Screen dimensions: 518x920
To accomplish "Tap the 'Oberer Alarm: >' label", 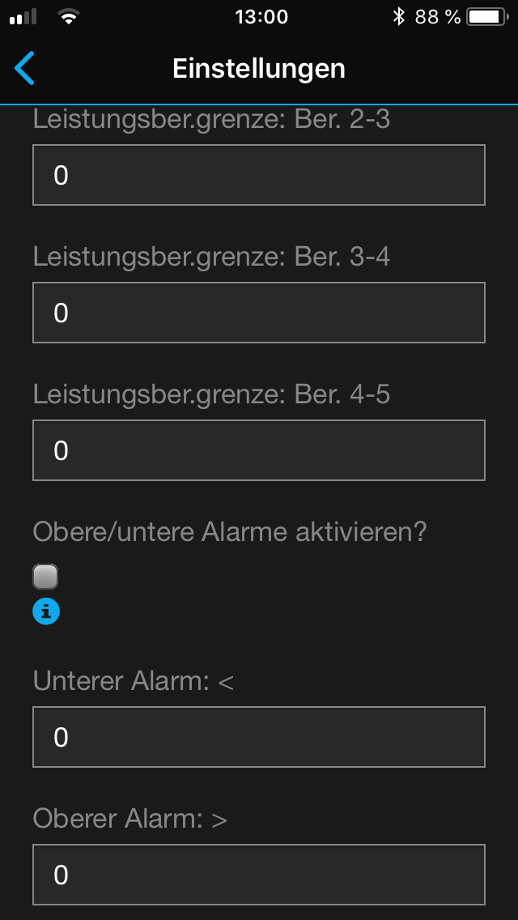I will pos(130,819).
